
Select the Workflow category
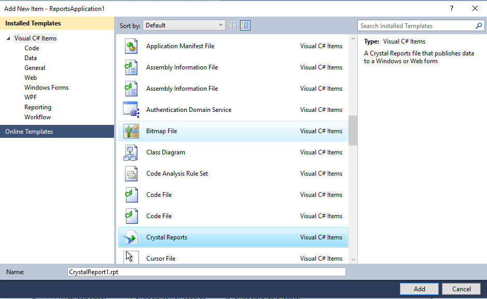37,117
